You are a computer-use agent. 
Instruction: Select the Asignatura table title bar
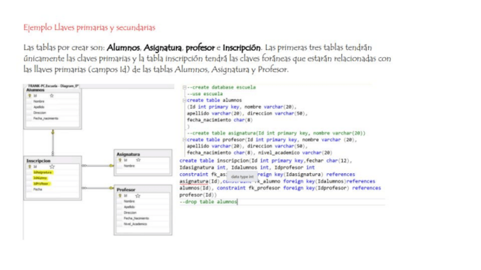(143, 155)
